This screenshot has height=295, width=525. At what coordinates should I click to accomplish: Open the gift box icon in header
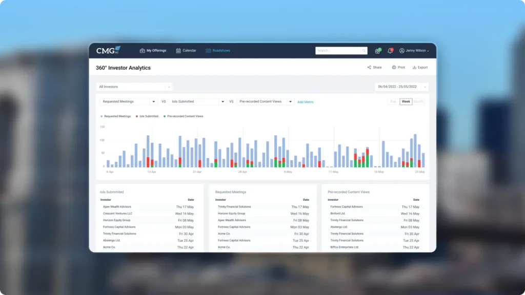click(x=377, y=51)
